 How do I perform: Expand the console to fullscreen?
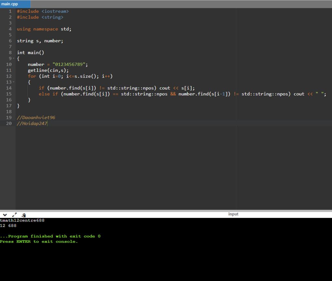click(x=14, y=215)
